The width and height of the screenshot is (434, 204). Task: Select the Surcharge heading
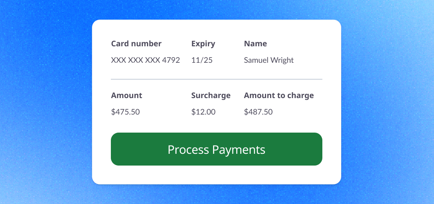(x=211, y=95)
